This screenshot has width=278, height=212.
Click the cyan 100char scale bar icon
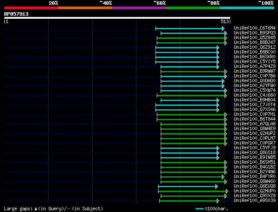[x=199, y=209]
